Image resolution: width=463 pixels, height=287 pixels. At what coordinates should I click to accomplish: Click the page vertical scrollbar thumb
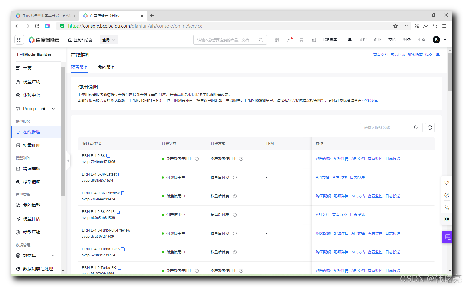pos(450,72)
